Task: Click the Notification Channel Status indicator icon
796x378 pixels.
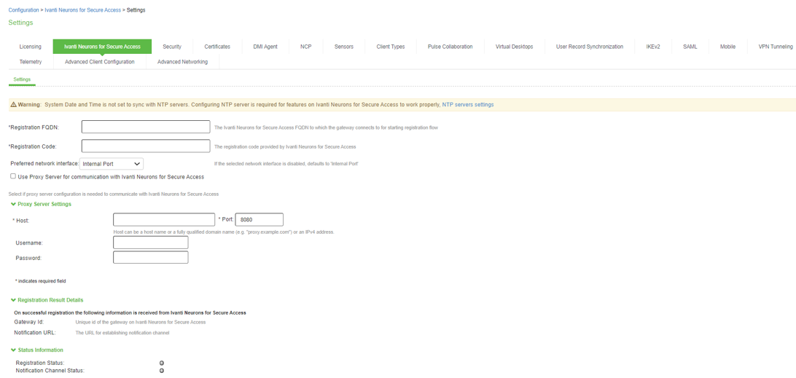Action: 162,371
